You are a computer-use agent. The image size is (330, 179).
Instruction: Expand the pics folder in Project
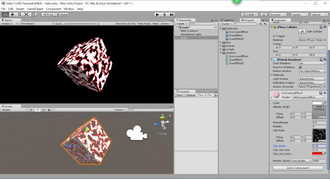click(221, 43)
